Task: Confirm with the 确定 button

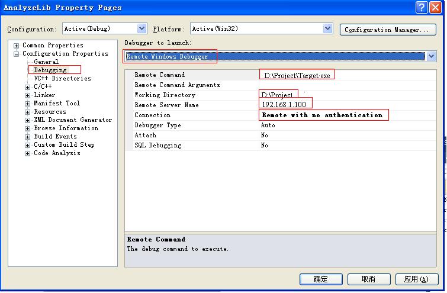Action: [x=321, y=279]
